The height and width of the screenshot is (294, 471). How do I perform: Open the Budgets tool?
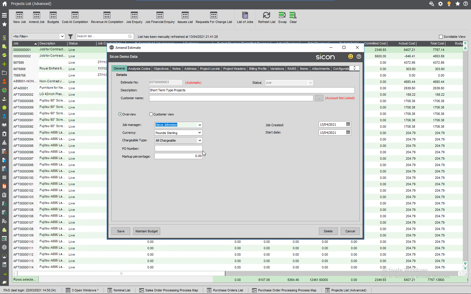tap(53, 17)
